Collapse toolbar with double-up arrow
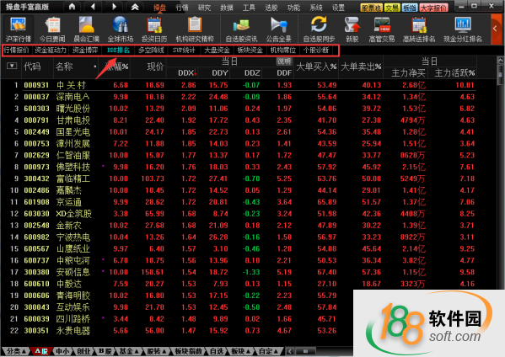The height and width of the screenshot is (357, 505). [135, 7]
